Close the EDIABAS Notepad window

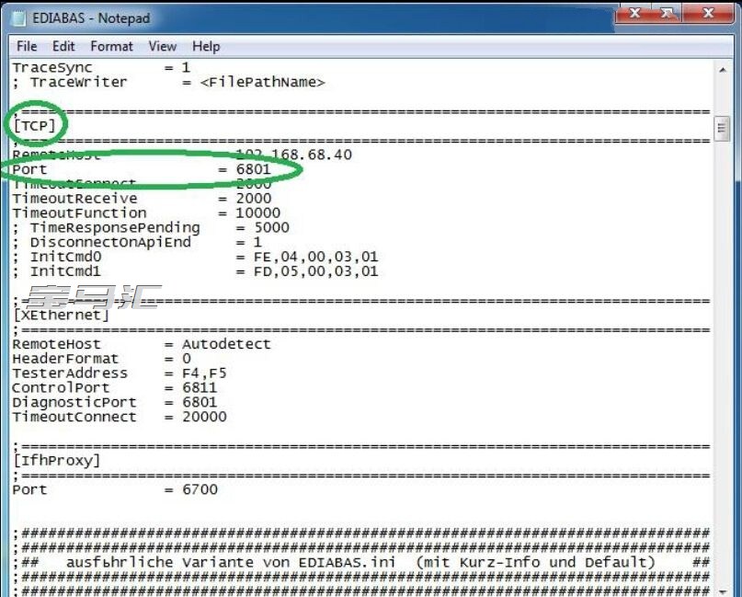click(x=708, y=13)
